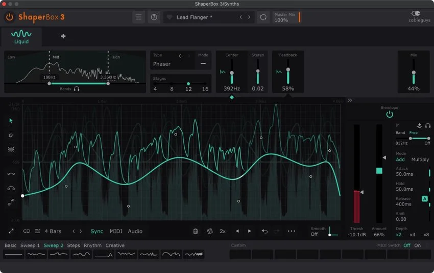Select the marquee selection tool

coord(11,149)
